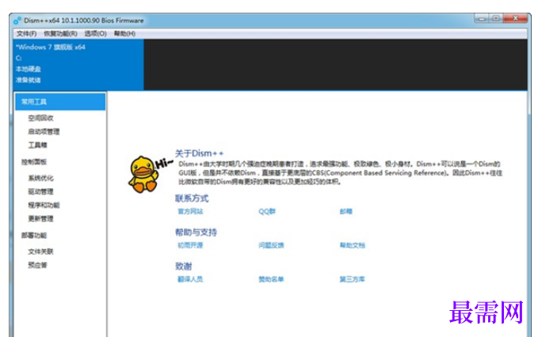Select the 部署功能 sidebar header

34,235
